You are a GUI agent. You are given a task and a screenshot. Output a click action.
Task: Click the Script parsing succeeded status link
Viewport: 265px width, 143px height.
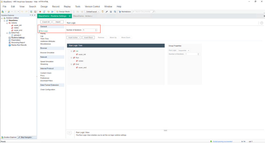point(222,141)
